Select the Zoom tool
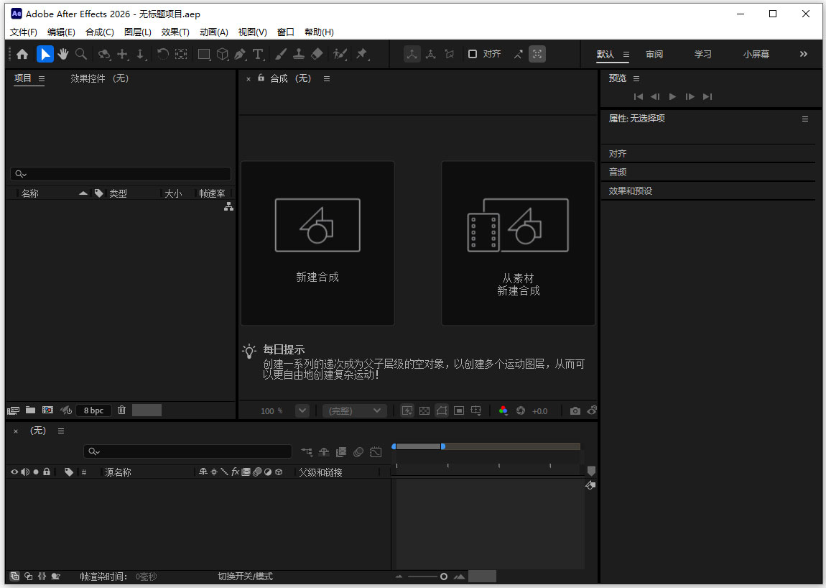The width and height of the screenshot is (826, 588). [81, 54]
